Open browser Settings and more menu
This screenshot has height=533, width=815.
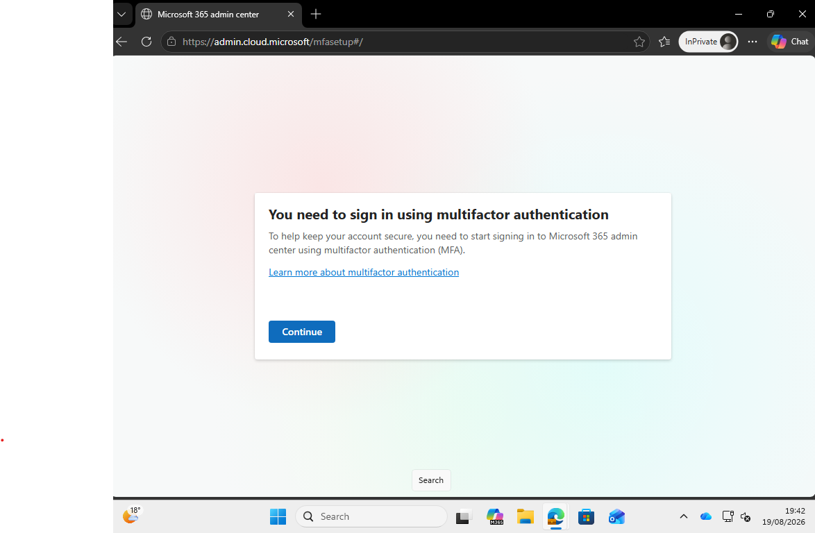pos(752,42)
